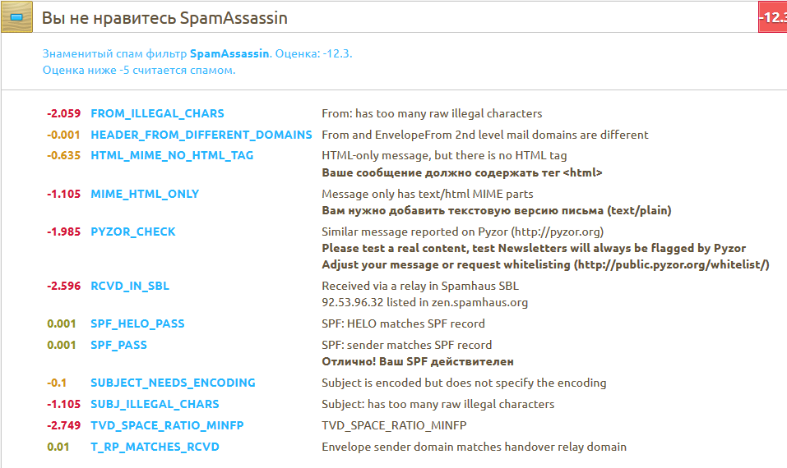
Task: Open the RCVD_IN_SBL rule link
Action: pos(130,286)
